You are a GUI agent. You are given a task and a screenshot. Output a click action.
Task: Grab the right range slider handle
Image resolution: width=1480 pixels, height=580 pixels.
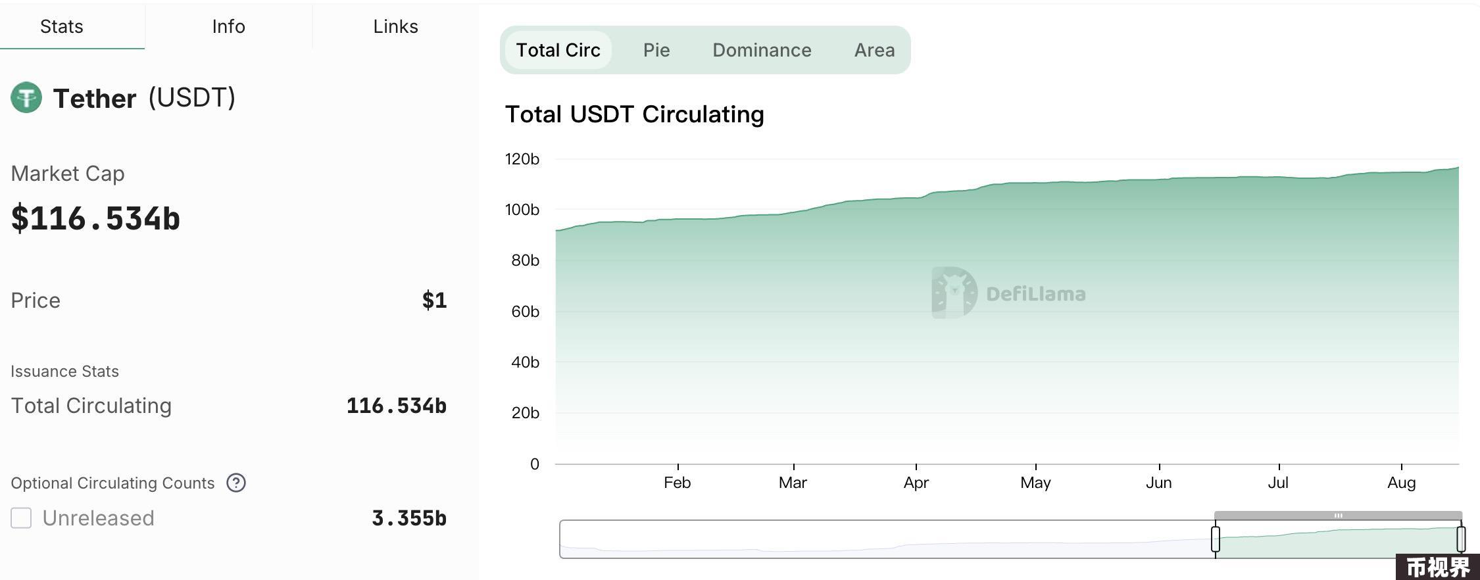(1461, 539)
